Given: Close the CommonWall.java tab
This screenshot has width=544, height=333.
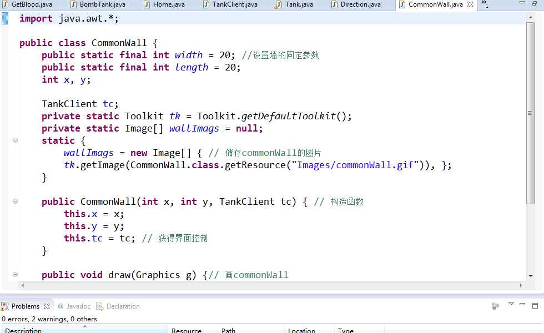Looking at the screenshot, I should [x=470, y=4].
